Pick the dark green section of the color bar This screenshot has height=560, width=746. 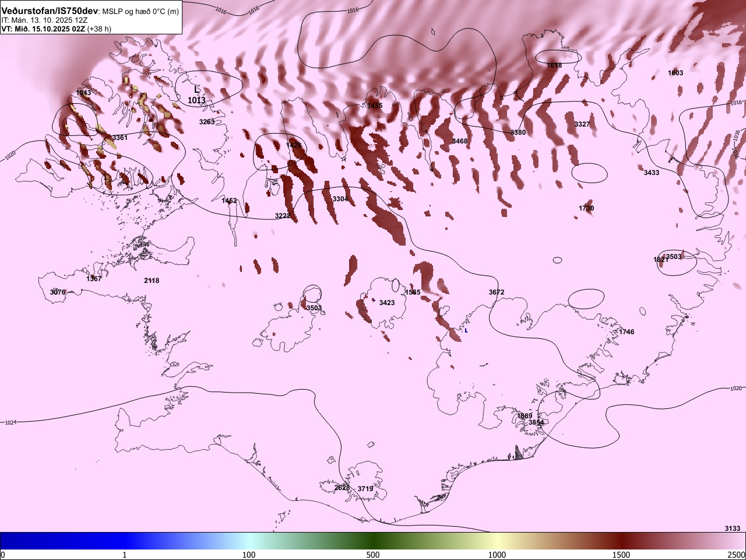(x=373, y=541)
